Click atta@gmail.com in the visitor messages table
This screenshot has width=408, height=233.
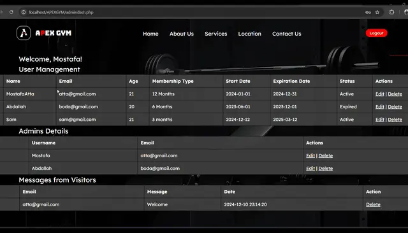pos(41,204)
